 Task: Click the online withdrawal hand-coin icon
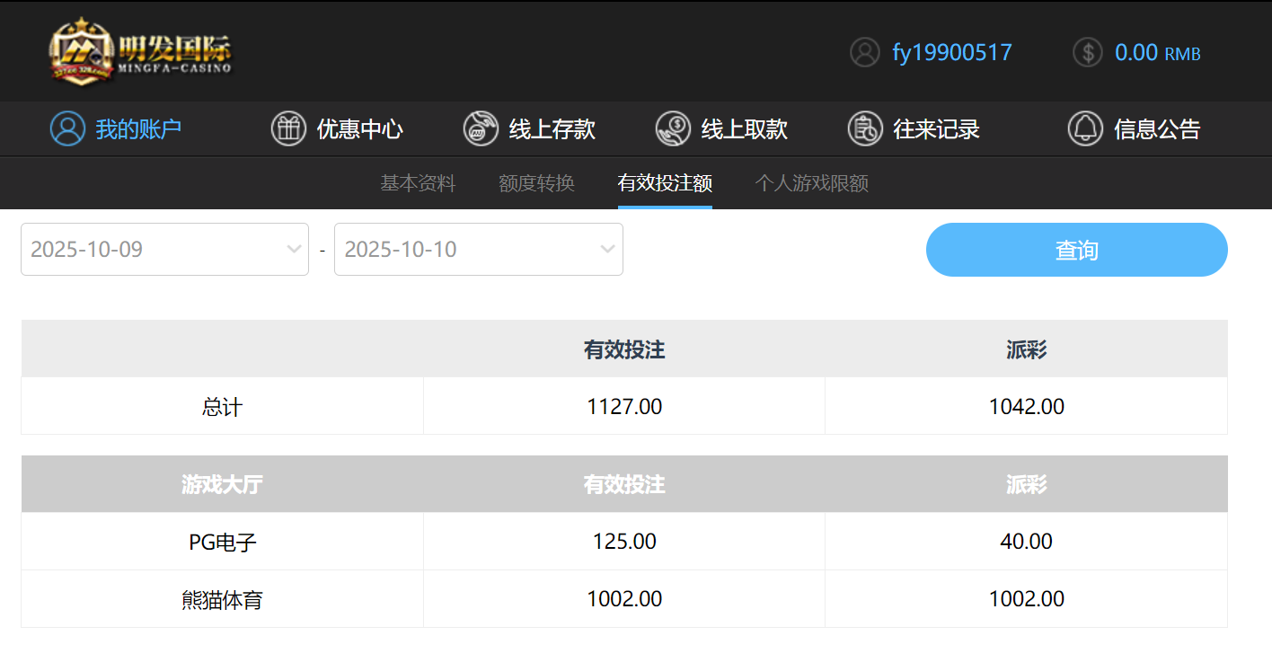[x=673, y=129]
